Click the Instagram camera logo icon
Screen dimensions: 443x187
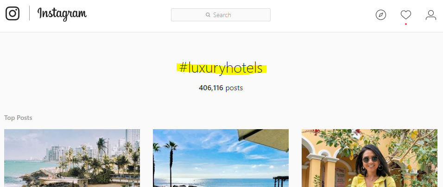13,13
